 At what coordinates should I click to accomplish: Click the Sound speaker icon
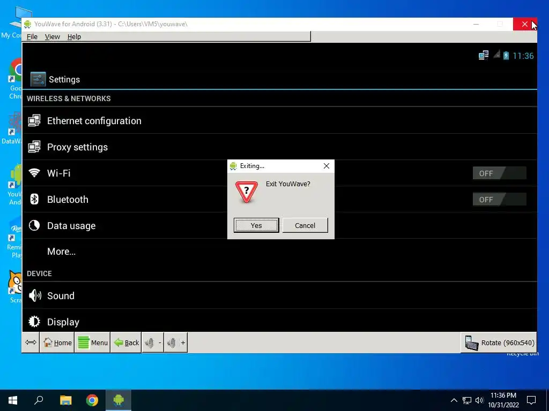coord(35,295)
